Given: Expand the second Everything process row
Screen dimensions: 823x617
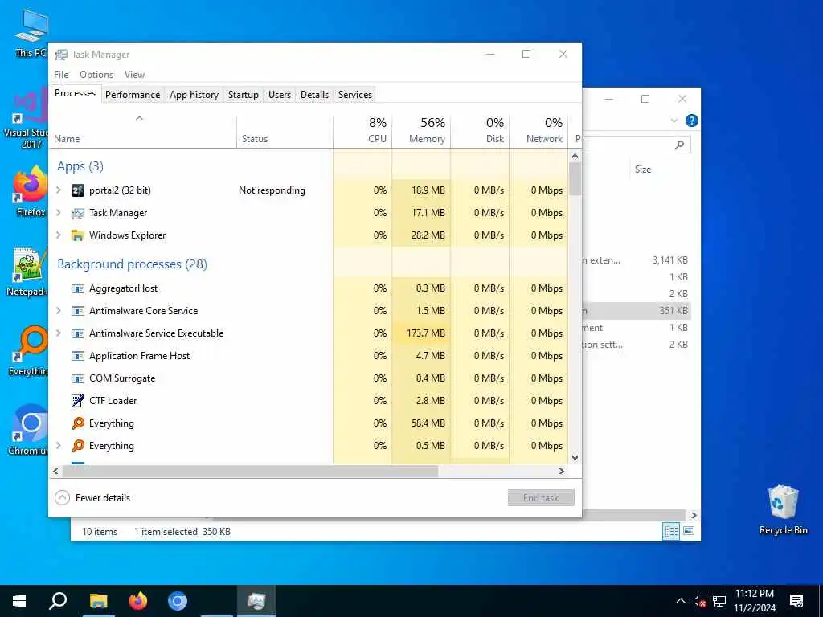Looking at the screenshot, I should coord(59,446).
